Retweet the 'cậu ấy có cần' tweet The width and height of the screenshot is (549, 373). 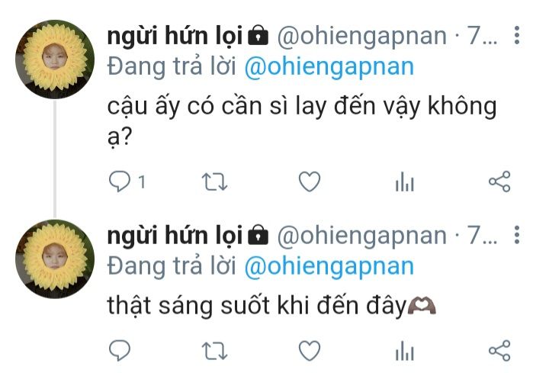[x=216, y=182]
